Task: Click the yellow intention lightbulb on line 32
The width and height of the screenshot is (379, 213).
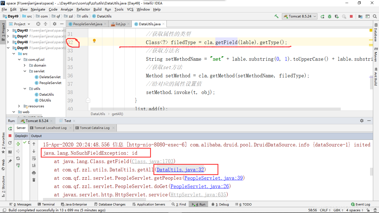Action: 94,41
